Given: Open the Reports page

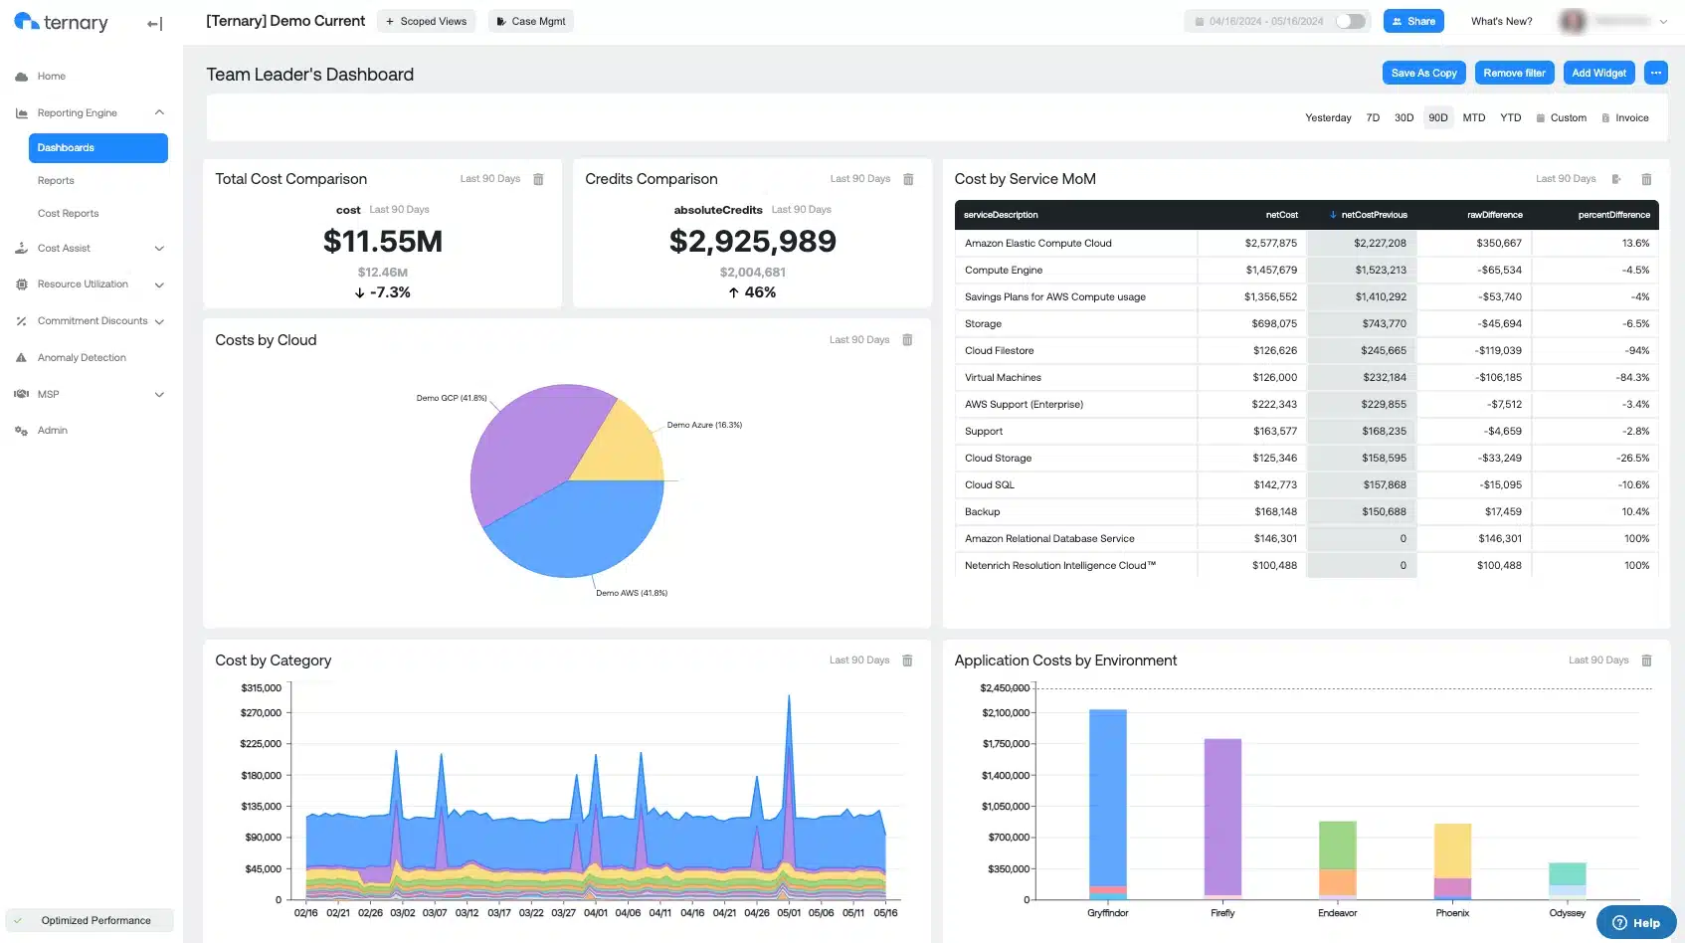Looking at the screenshot, I should [56, 181].
